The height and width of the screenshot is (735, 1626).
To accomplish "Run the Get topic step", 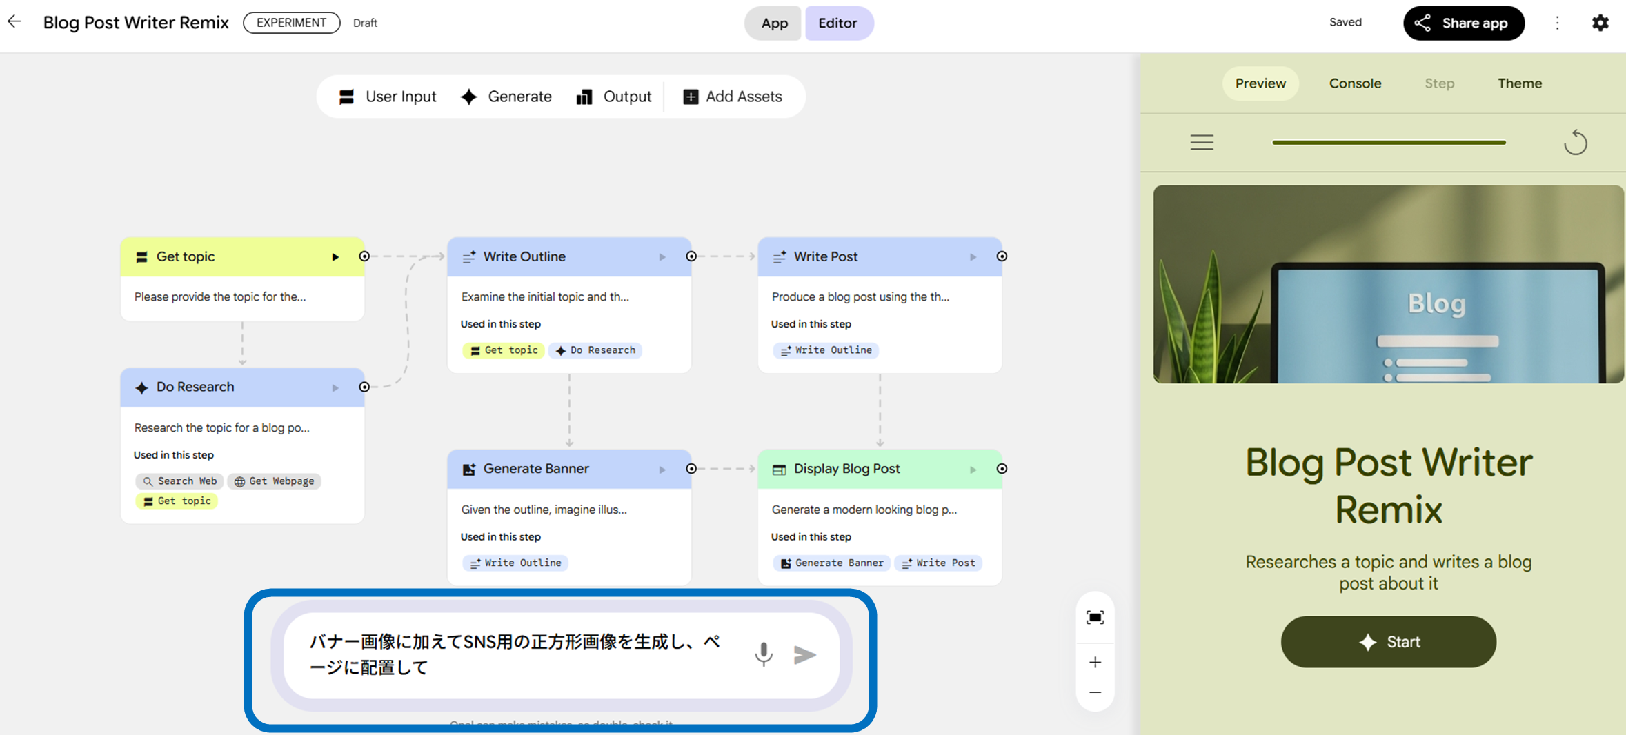I will click(335, 257).
